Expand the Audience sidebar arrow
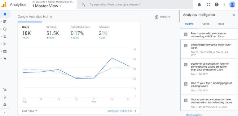238x116 pixels. point(1,36)
